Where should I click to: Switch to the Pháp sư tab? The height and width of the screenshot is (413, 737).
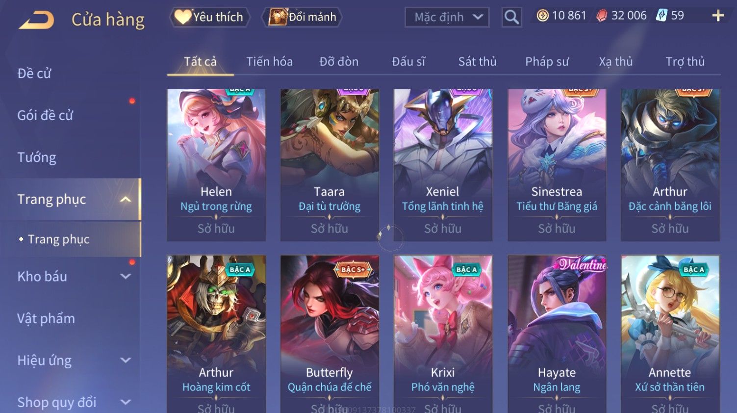point(547,62)
